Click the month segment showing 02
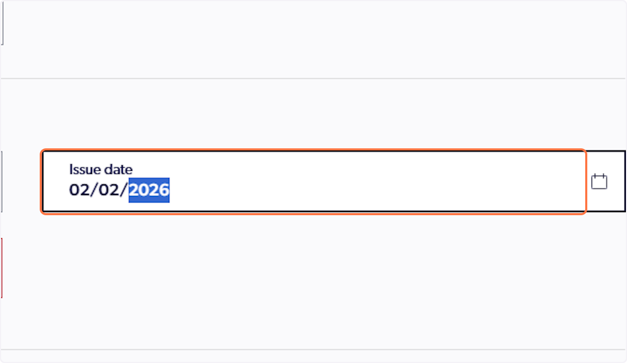627x363 pixels. [x=79, y=190]
